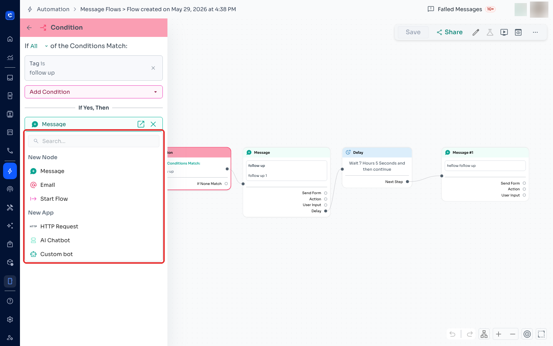Open the Phone calls icon in sidebar
This screenshot has height=346, width=553.
(10, 151)
